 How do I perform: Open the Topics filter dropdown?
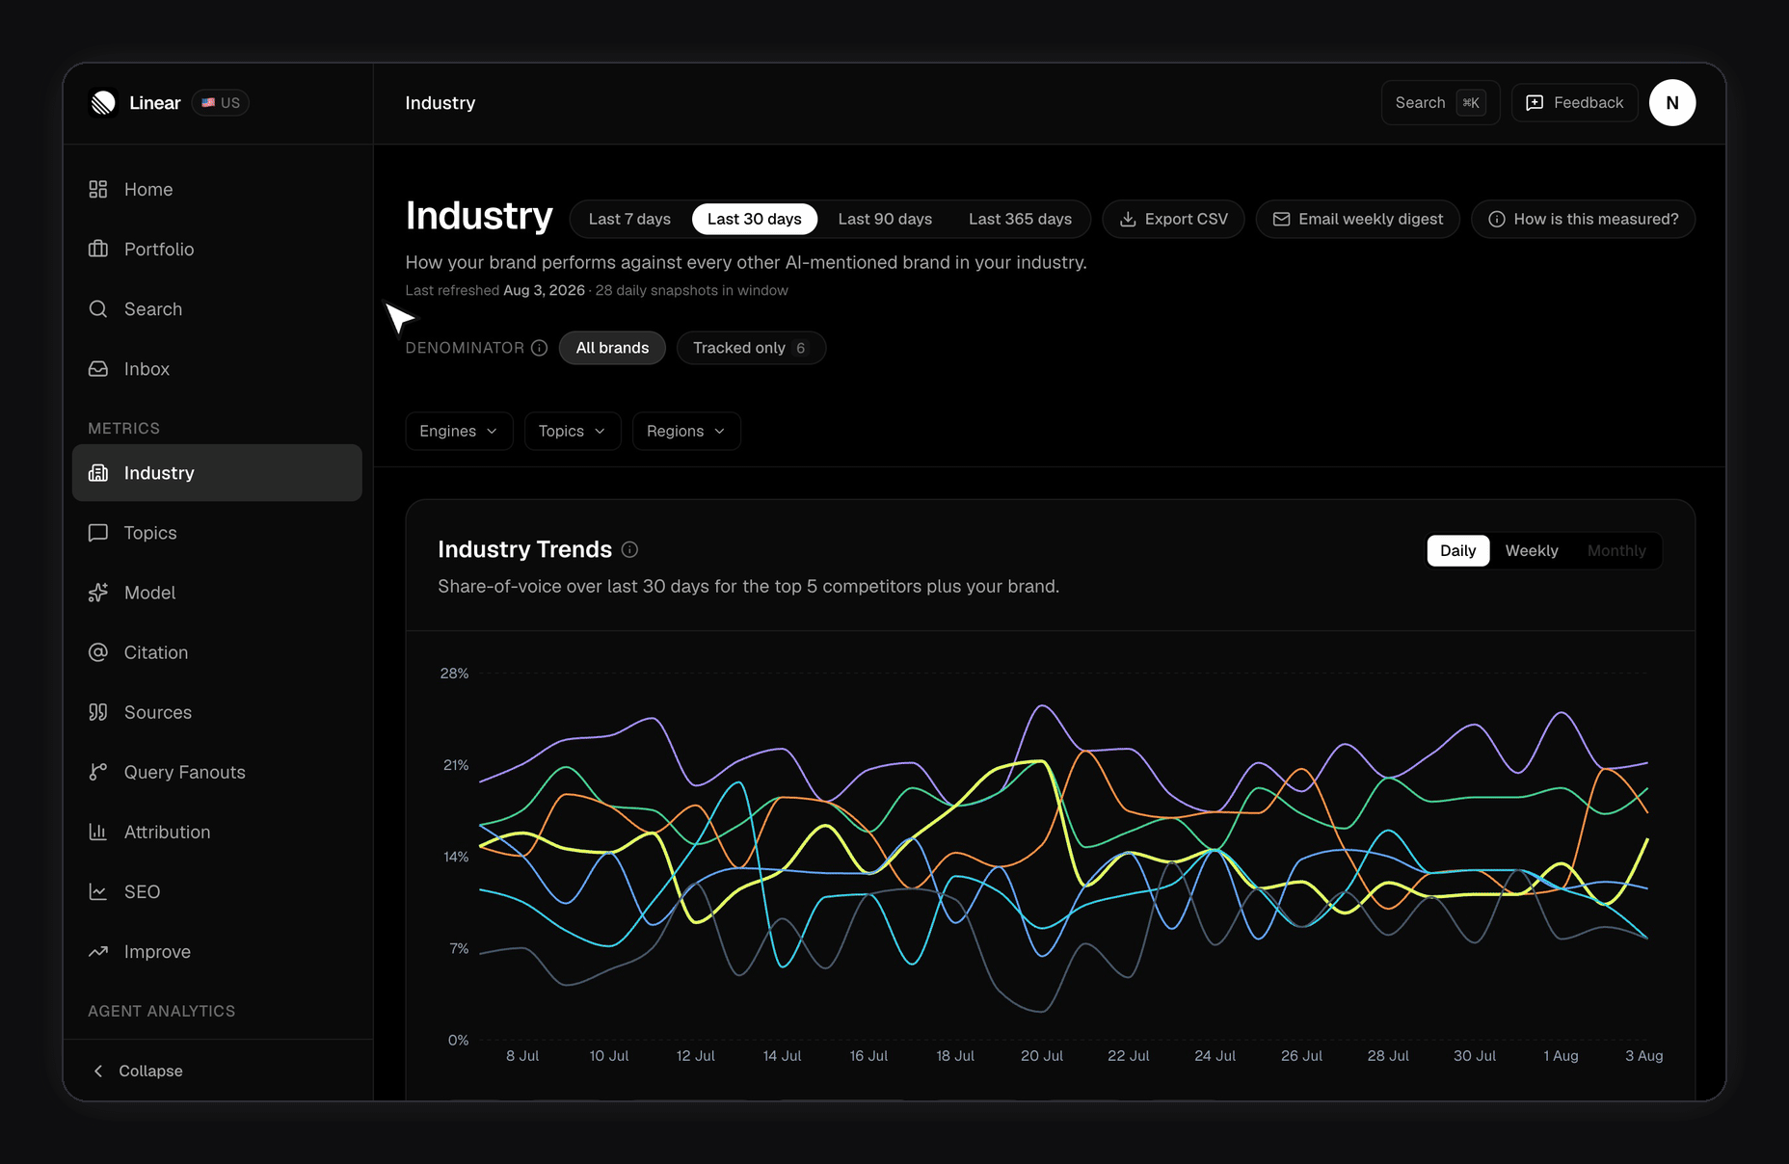(x=573, y=431)
